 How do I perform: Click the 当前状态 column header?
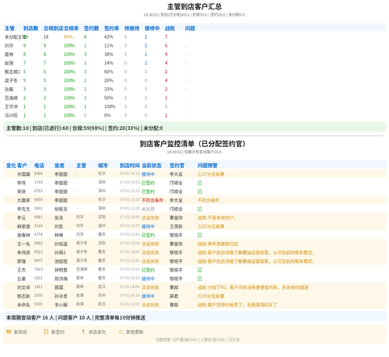tap(152, 166)
